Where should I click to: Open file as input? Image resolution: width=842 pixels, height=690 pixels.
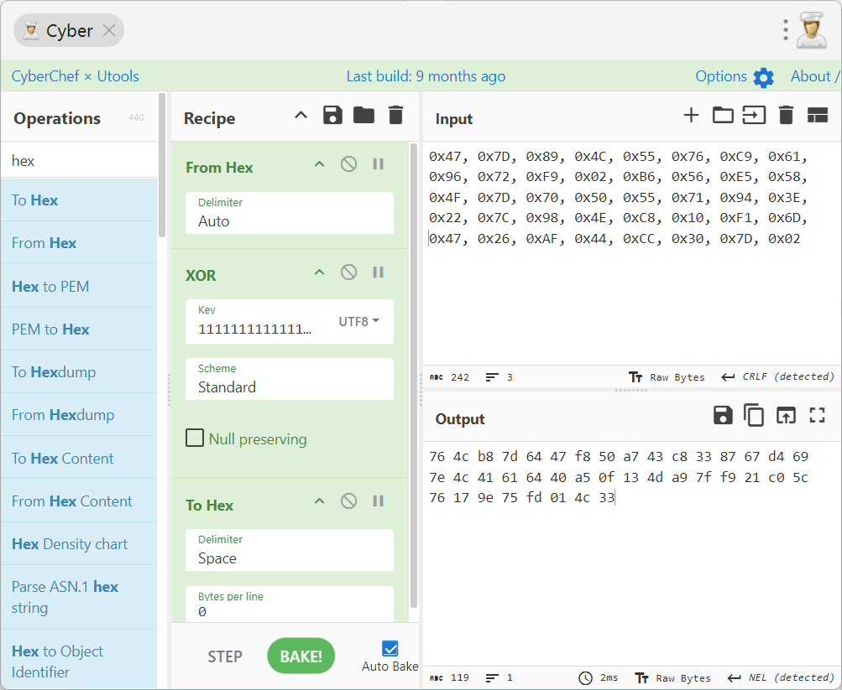(754, 115)
